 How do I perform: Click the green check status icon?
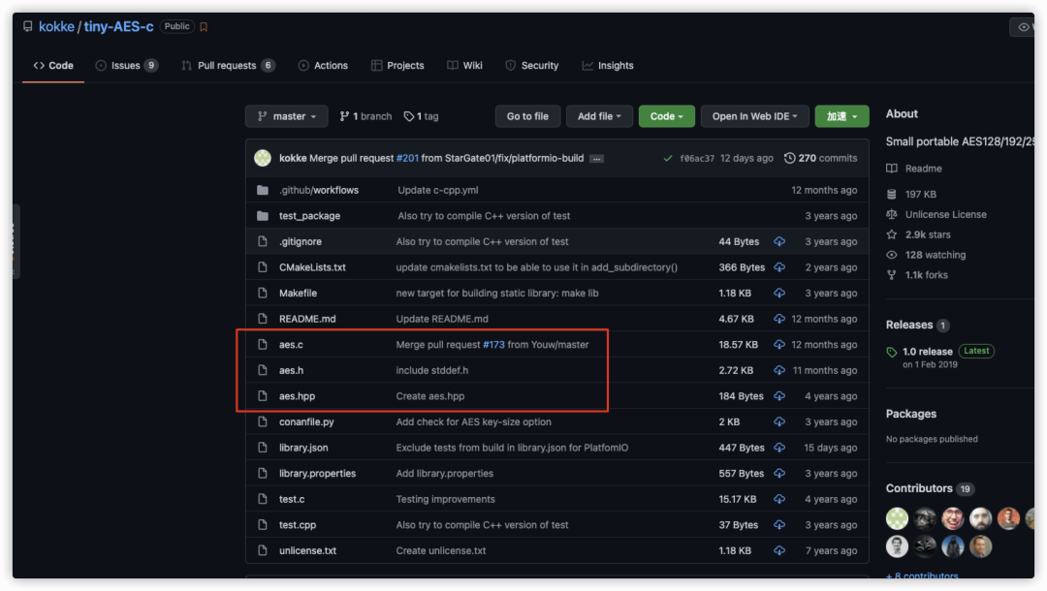pos(668,159)
